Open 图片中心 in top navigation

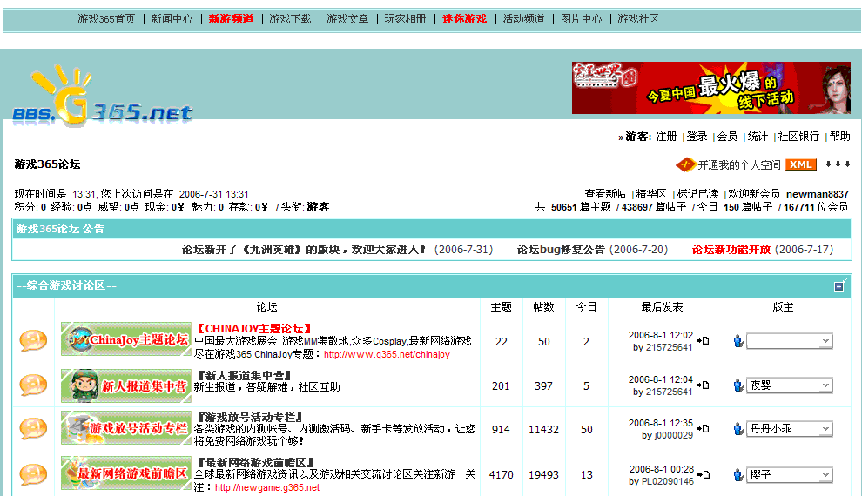coord(581,19)
